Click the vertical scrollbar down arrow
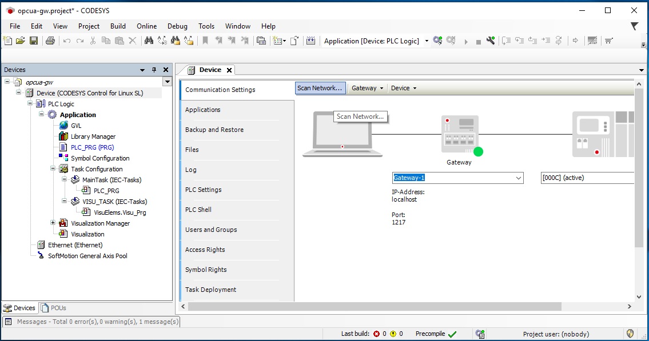Viewport: 649px width, 341px height. click(x=639, y=297)
